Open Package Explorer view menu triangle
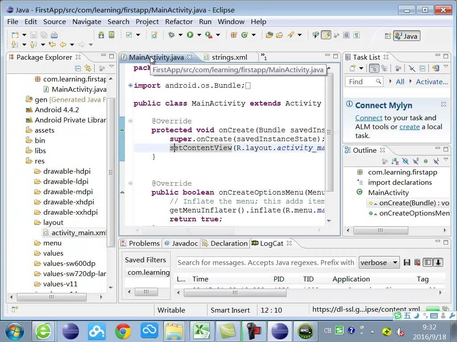This screenshot has width=457, height=342. (x=111, y=67)
